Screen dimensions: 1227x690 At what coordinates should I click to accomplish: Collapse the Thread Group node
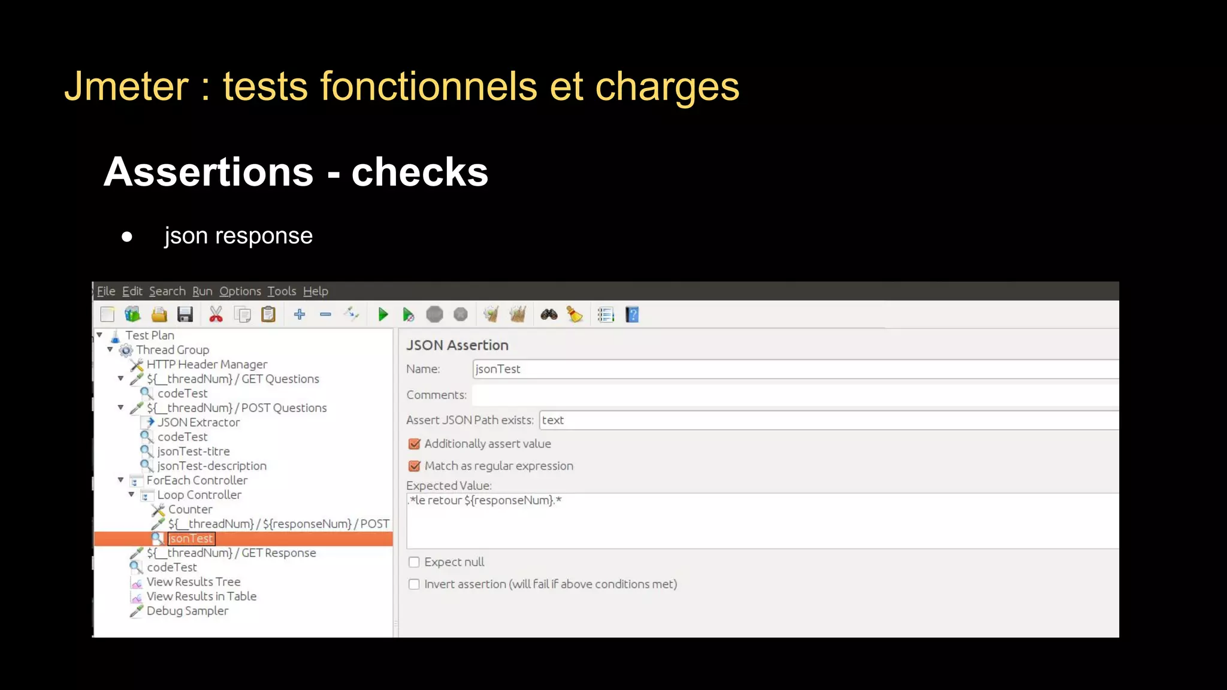[x=110, y=350]
